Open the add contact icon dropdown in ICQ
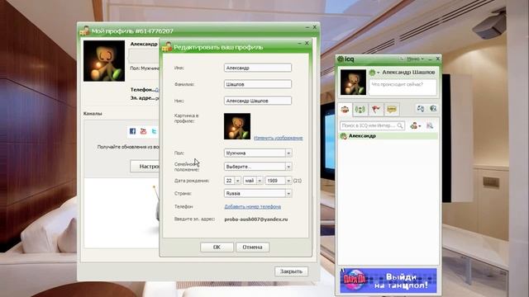Viewport: 529px width, 297px height. point(415,125)
